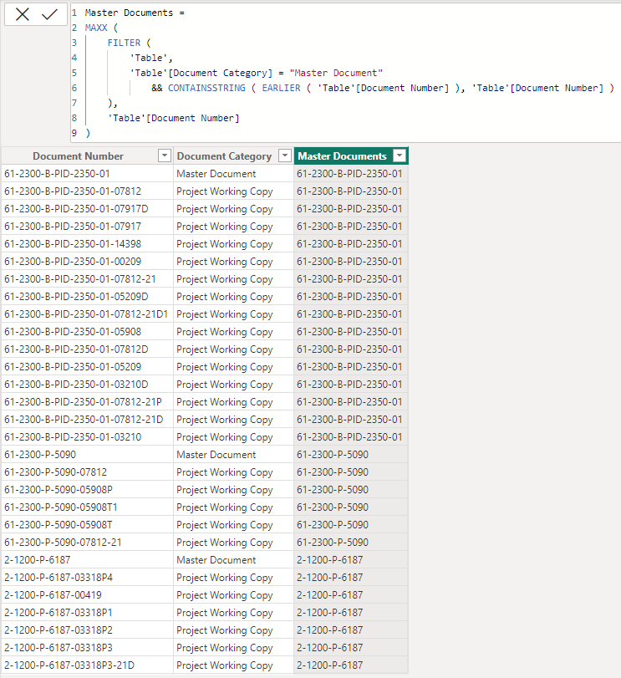Click the "Master Document" string literal in formula
Screen dimensions: 621x678
336,73
